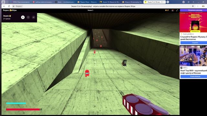Open the three-dot page menu

tap(198, 6)
